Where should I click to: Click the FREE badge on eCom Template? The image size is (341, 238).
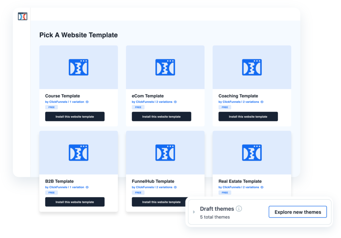[138, 107]
